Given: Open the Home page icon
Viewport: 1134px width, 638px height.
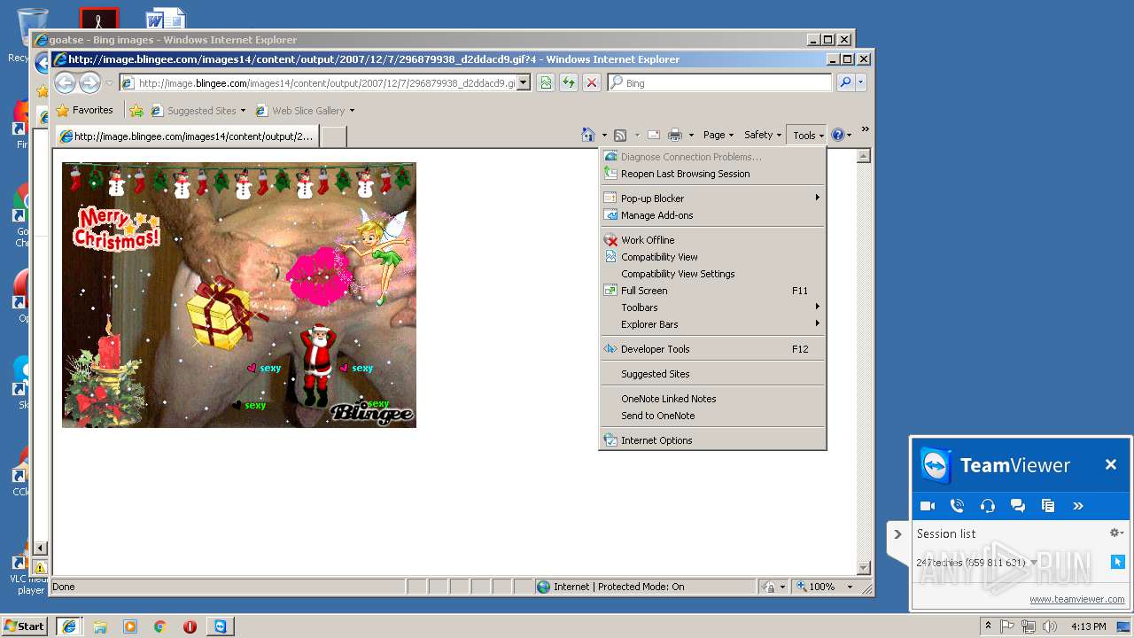Looking at the screenshot, I should (x=587, y=135).
